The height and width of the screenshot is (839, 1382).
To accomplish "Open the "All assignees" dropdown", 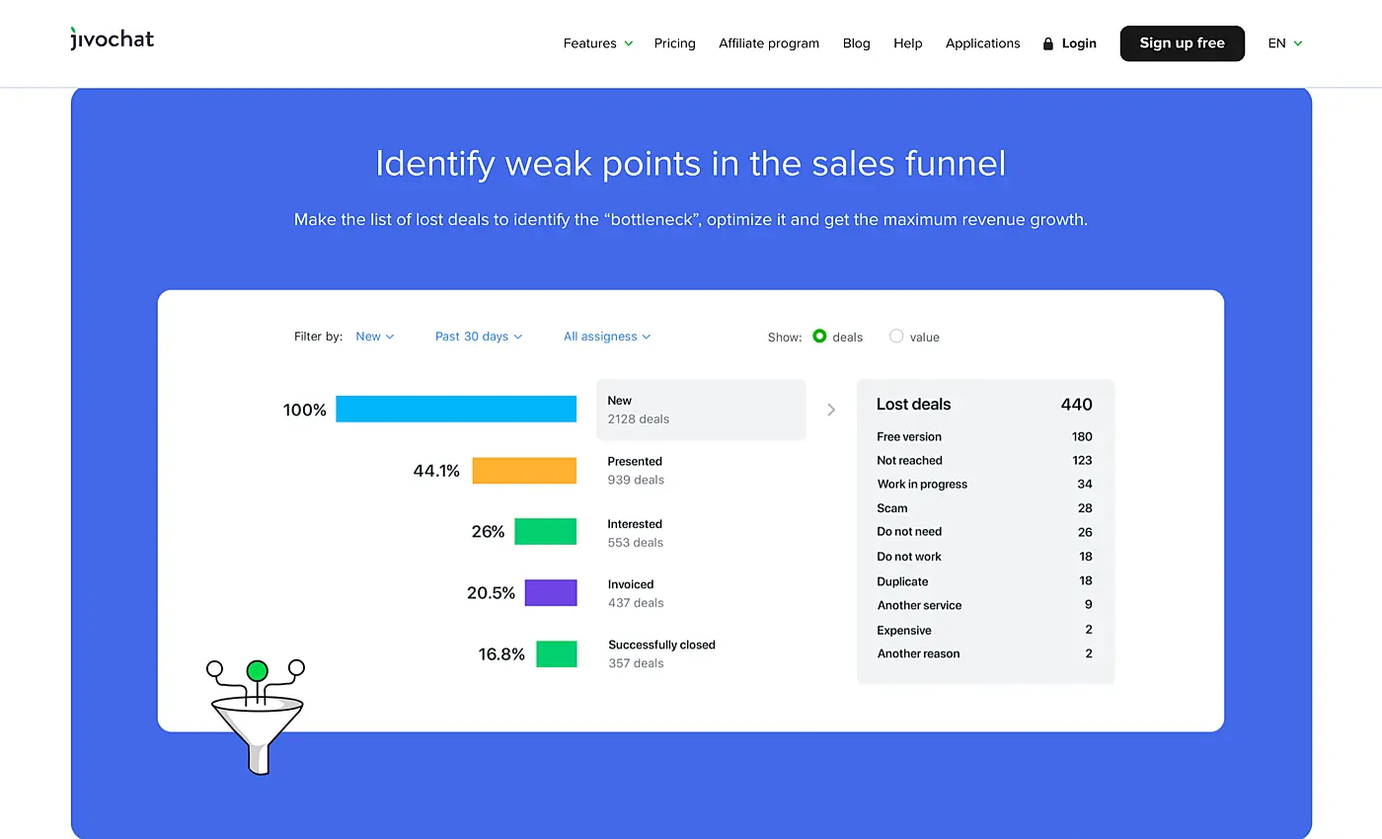I will point(605,337).
